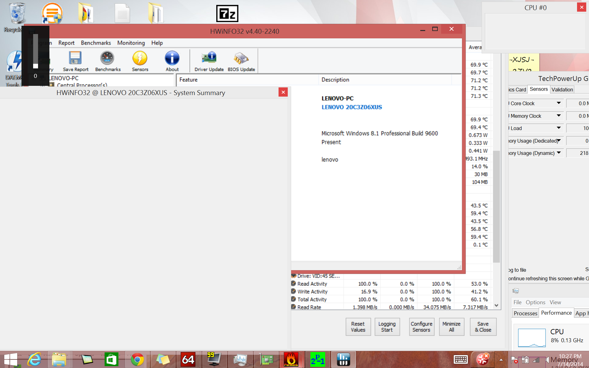Click the Action Center flag tray icon
This screenshot has width=589, height=368.
tap(514, 360)
